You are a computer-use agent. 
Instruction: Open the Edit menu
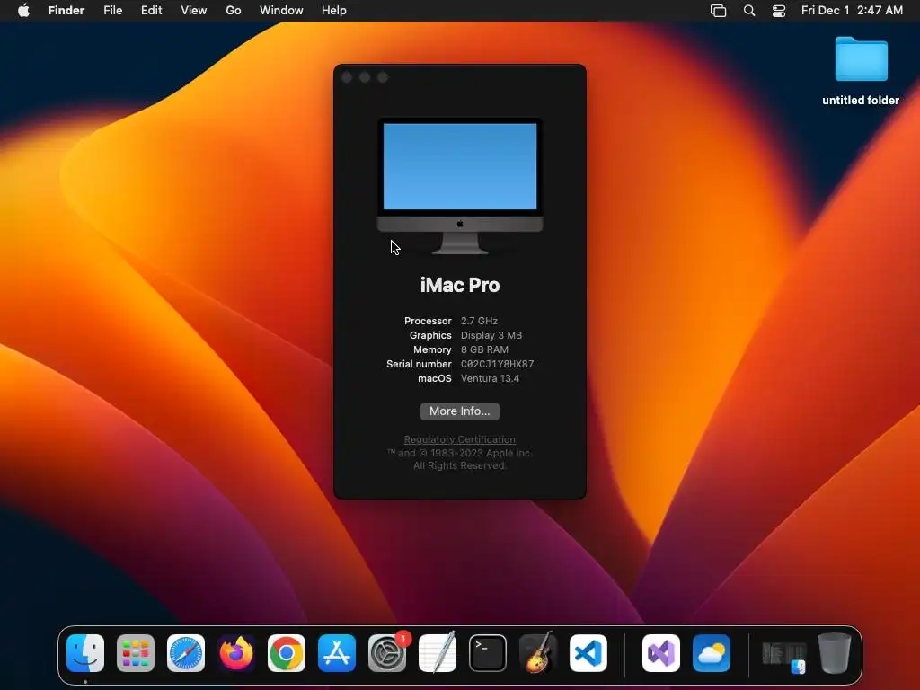(x=151, y=11)
